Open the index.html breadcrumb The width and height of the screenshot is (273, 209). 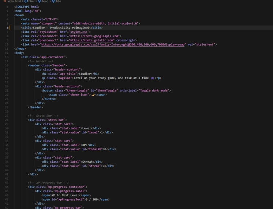click(x=14, y=1)
